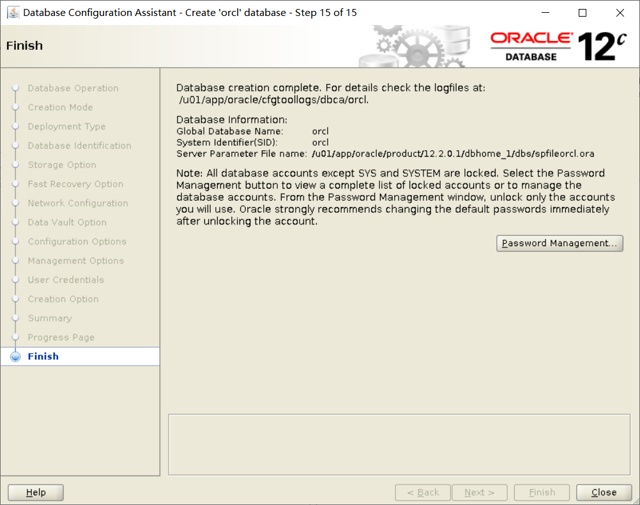
Task: Click the disabled Back button
Action: (423, 492)
